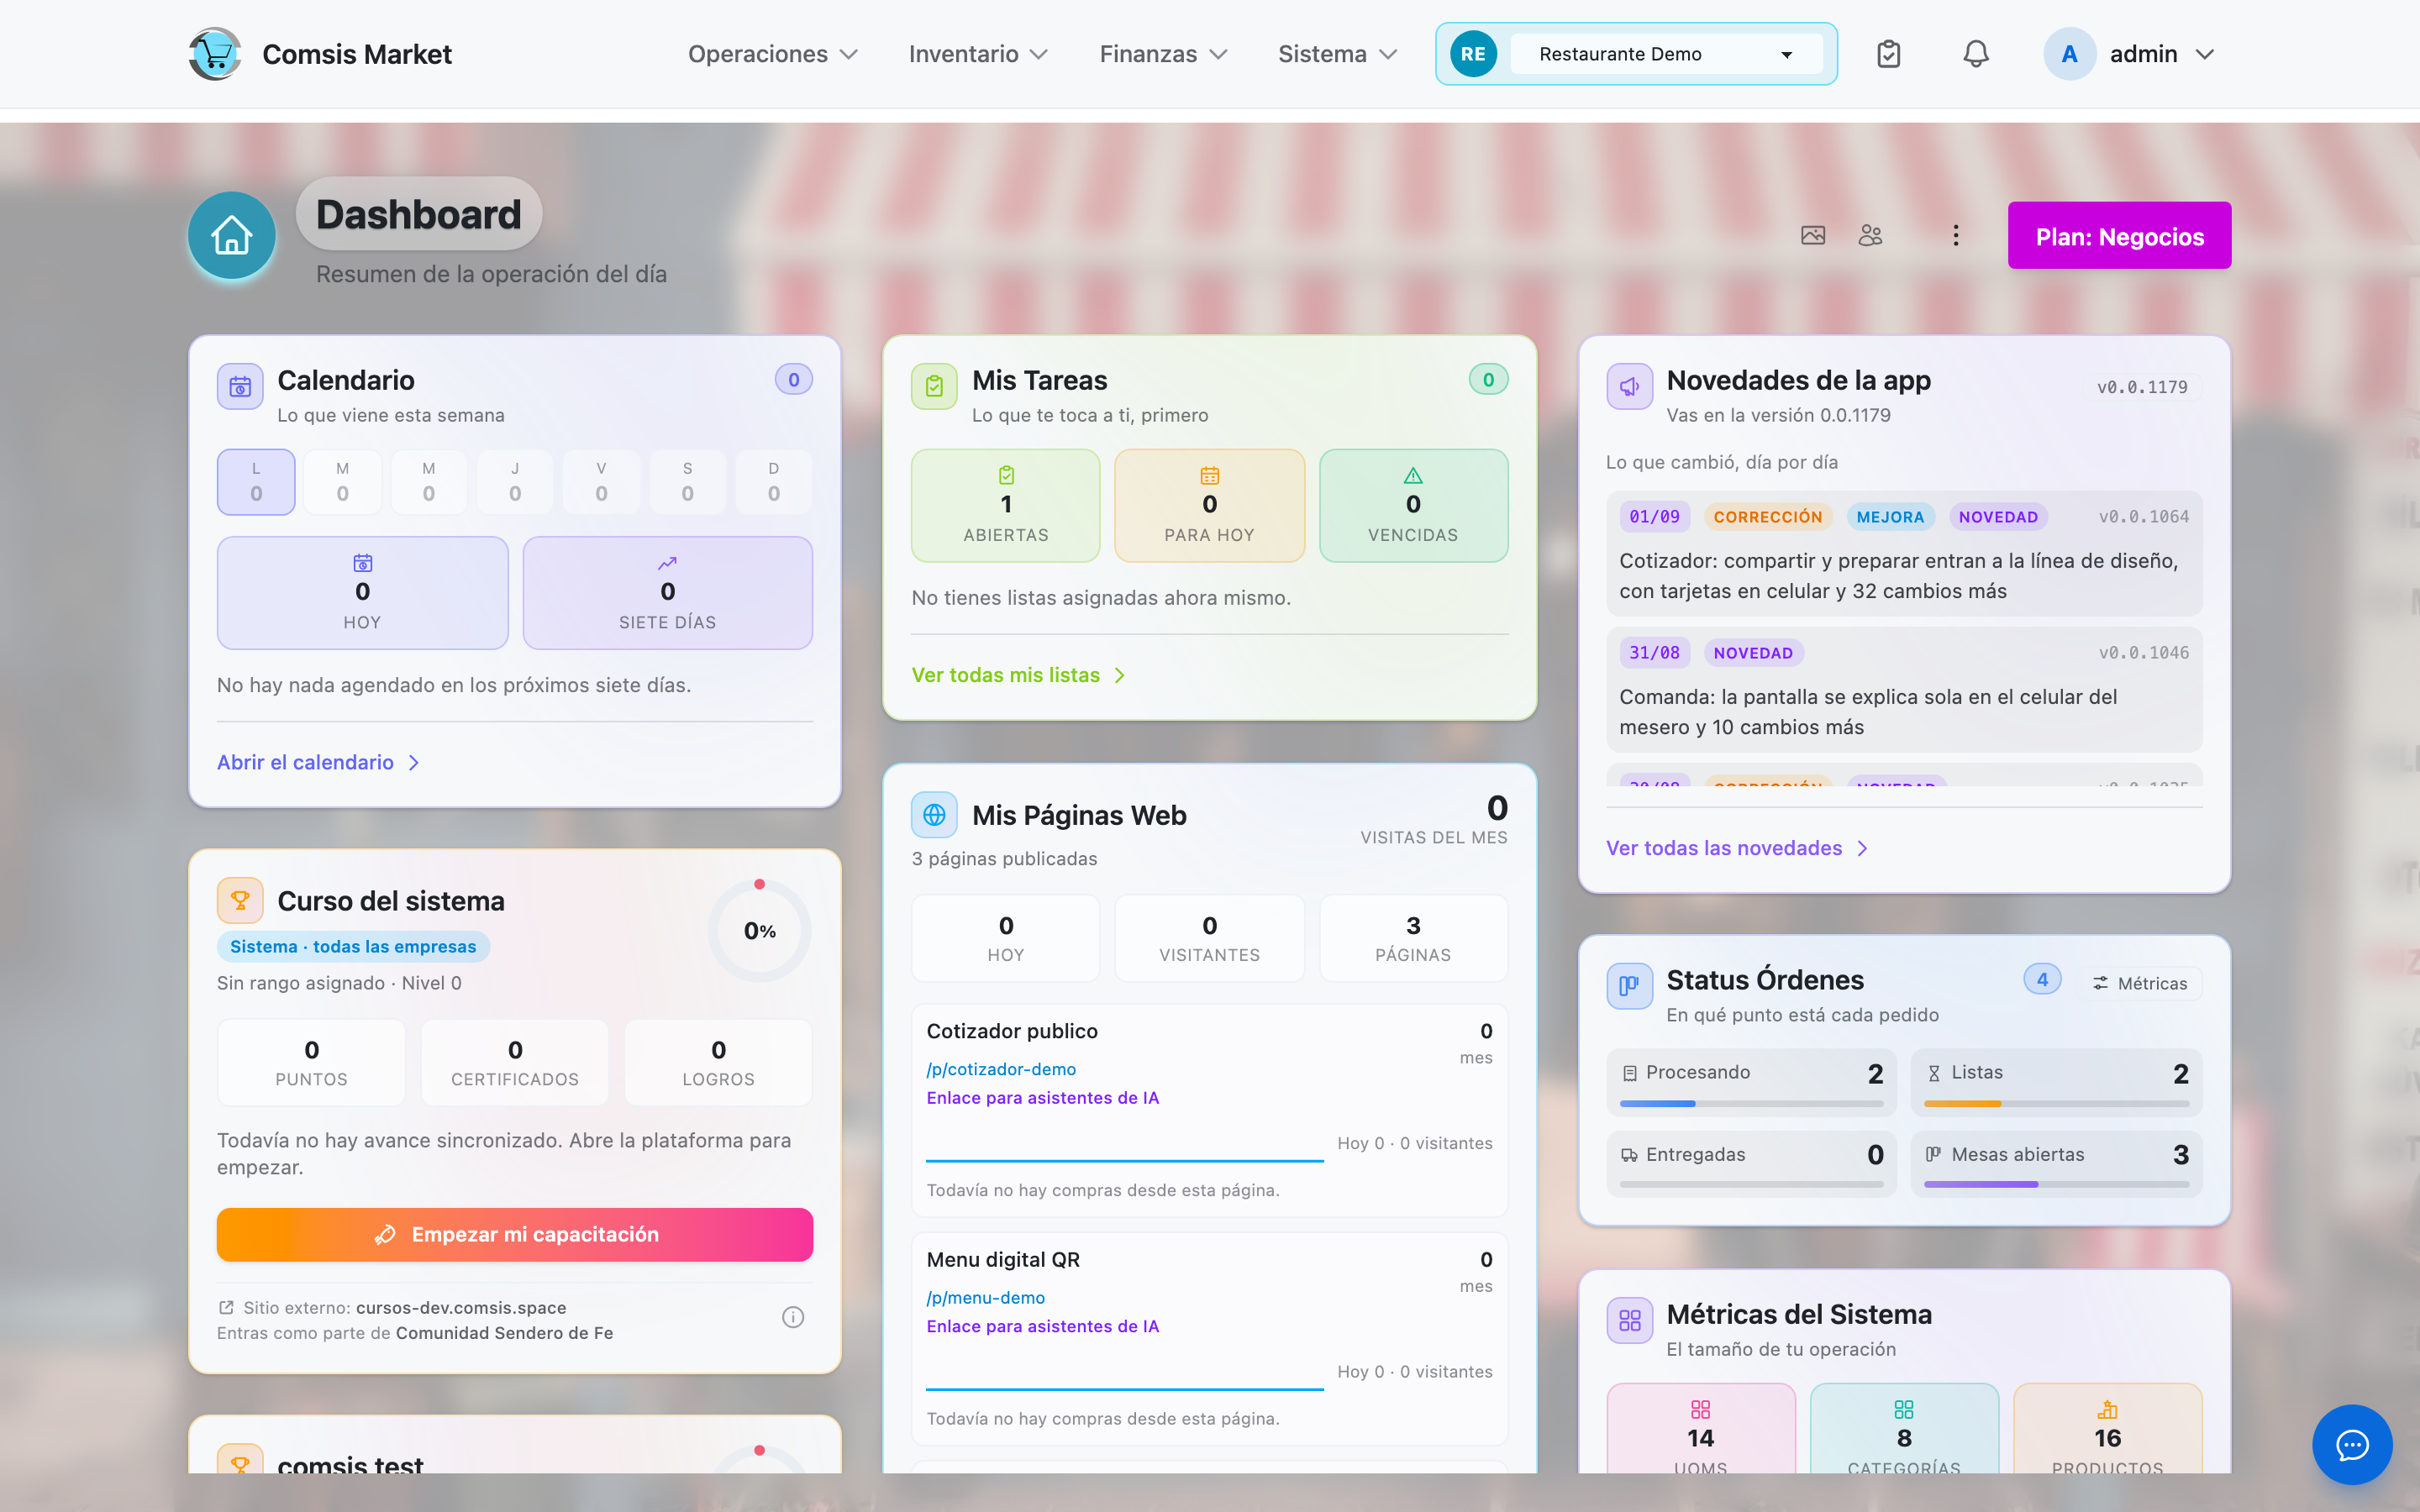Open the /p/cotizador-demo page link

tap(1001, 1069)
